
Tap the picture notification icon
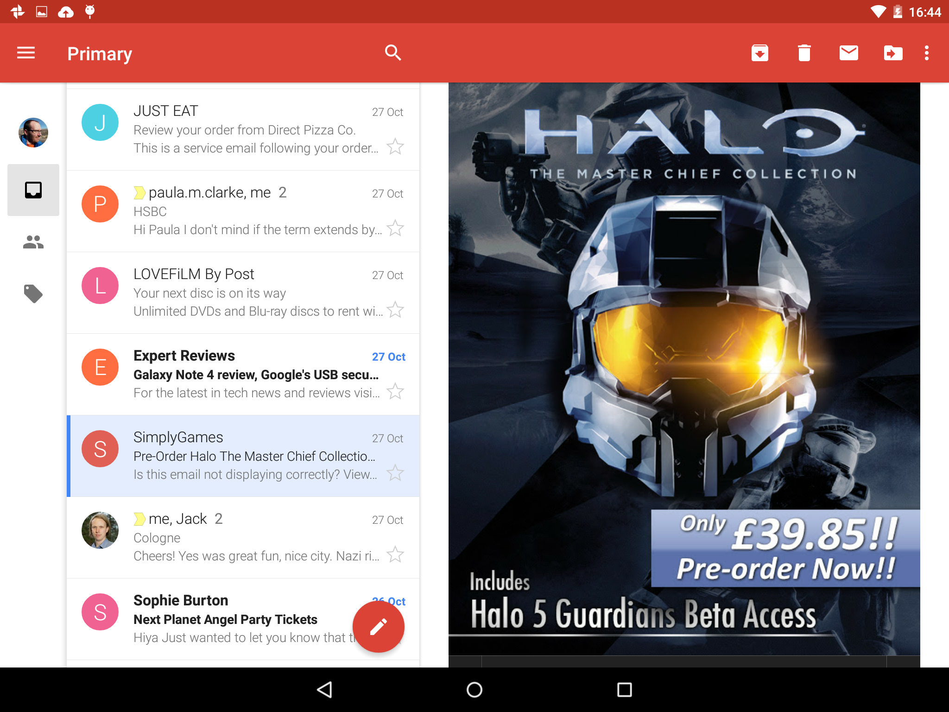coord(42,12)
